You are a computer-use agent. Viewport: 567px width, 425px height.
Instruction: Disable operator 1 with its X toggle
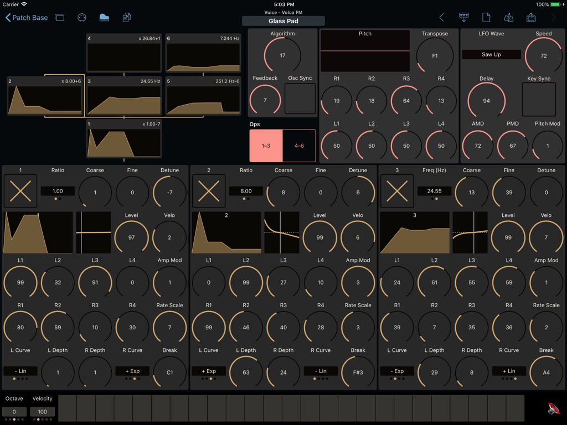click(20, 190)
